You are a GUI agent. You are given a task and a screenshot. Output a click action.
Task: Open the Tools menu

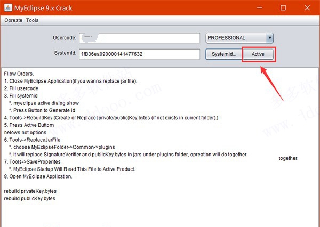click(32, 20)
